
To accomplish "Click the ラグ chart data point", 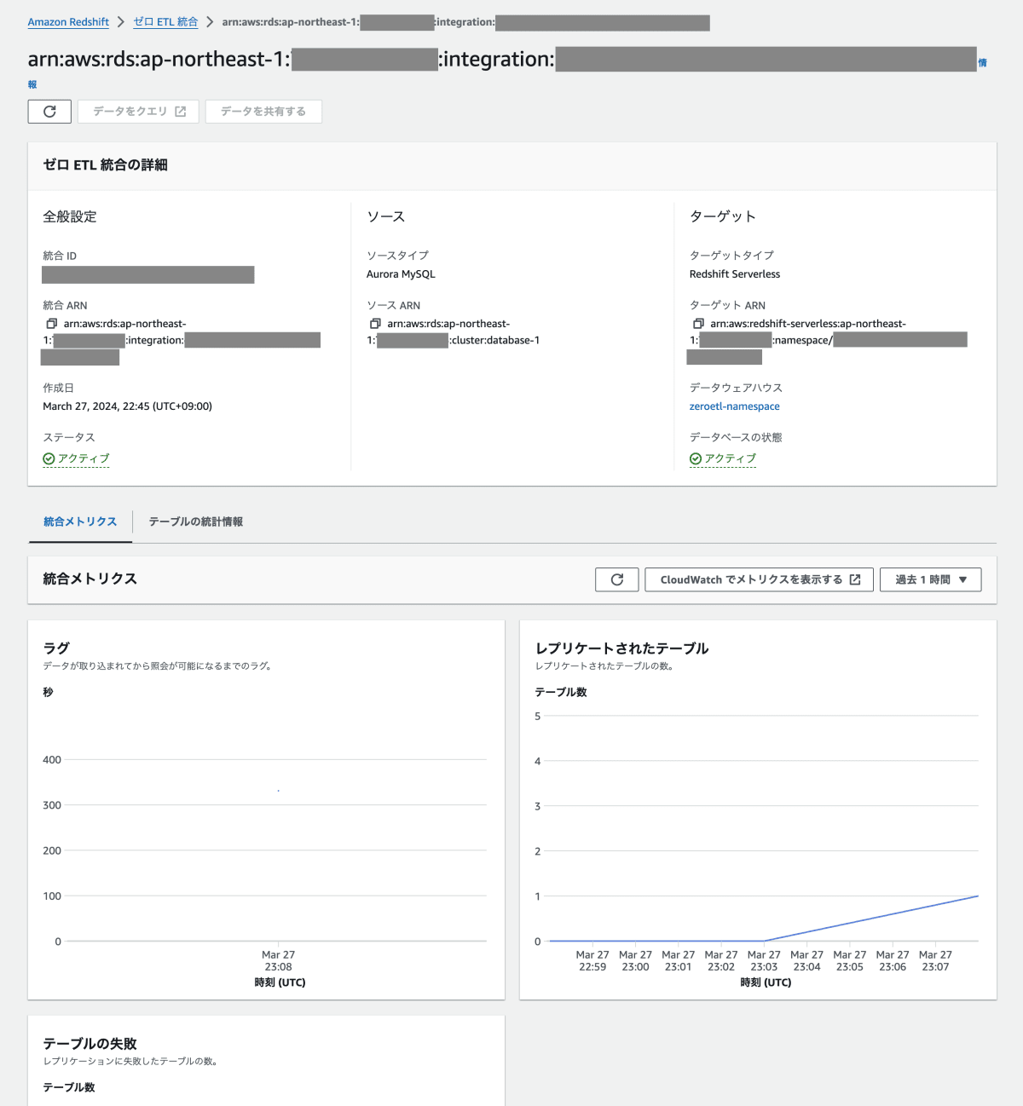I will 279,791.
